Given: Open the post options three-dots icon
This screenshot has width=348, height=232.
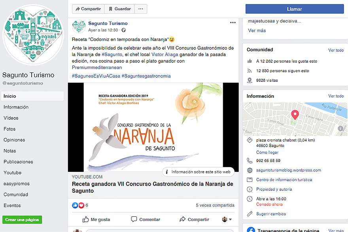Looking at the screenshot, I should (x=233, y=23).
